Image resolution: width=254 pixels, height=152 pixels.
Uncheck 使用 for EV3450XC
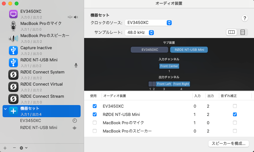pyautogui.click(x=95, y=106)
